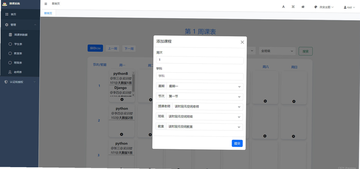Image resolution: width=360 pixels, height=169 pixels.
Task: Click the 周次 input field
Action: pos(200,61)
